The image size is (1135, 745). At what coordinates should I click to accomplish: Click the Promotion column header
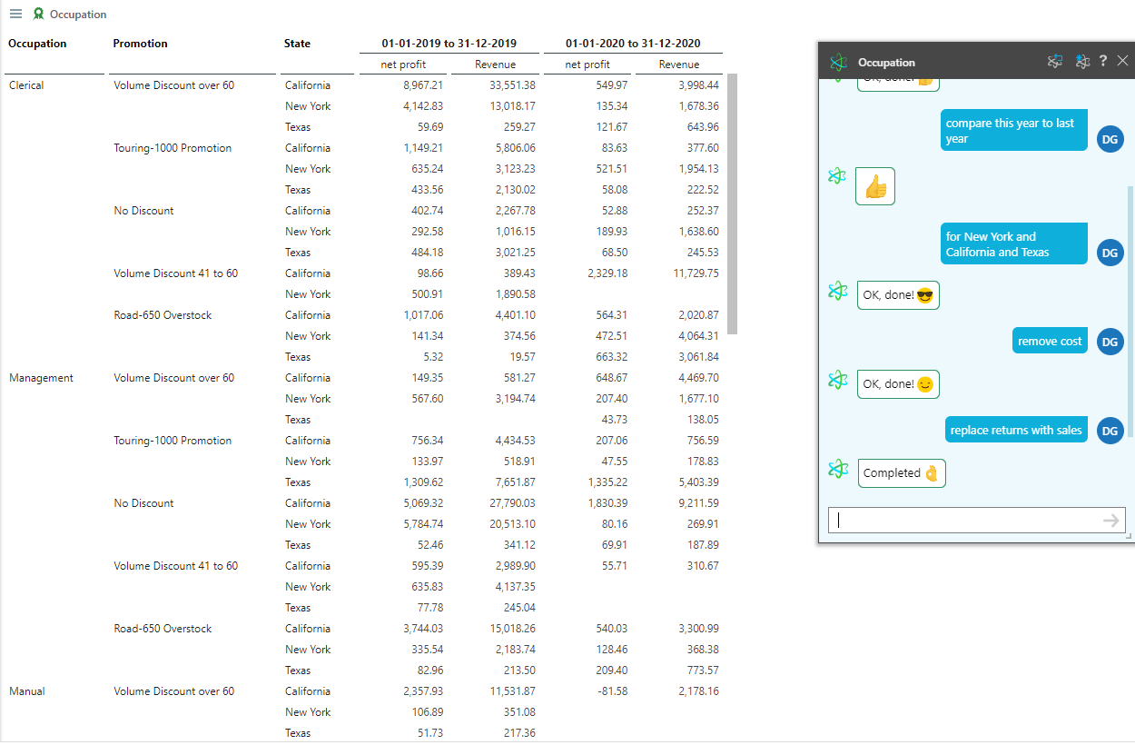[x=140, y=43]
